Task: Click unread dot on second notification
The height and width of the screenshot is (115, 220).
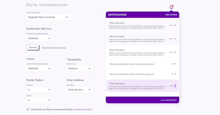Action: point(175,39)
